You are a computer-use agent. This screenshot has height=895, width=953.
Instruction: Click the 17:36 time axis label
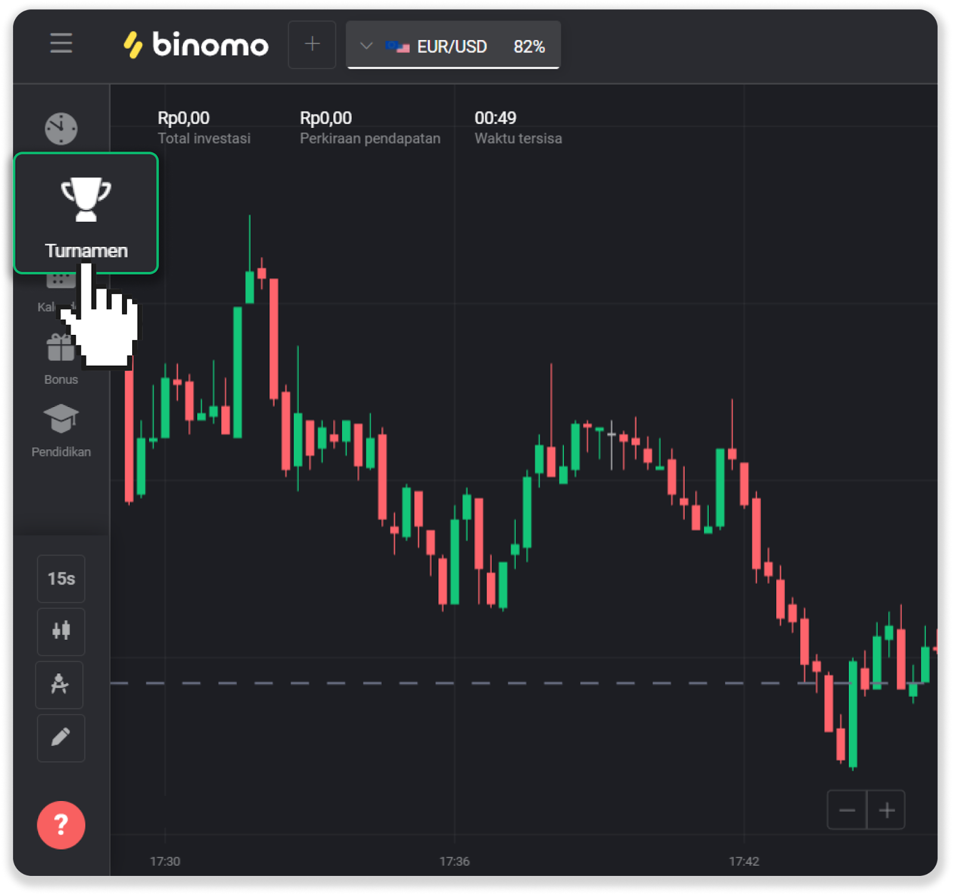tap(454, 861)
